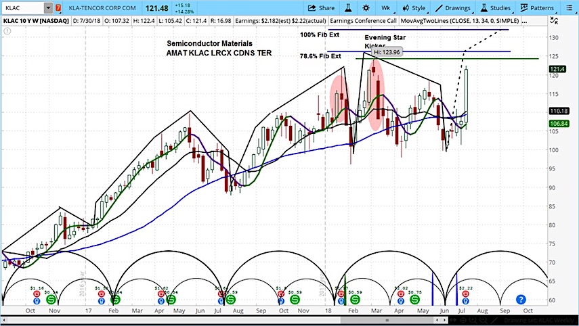Viewport: 579px width, 326px height.
Task: Click the +14.28% change value
Action: 184,11
